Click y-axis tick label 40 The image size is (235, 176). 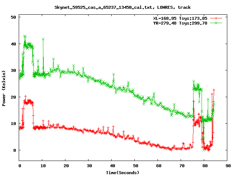(13, 44)
